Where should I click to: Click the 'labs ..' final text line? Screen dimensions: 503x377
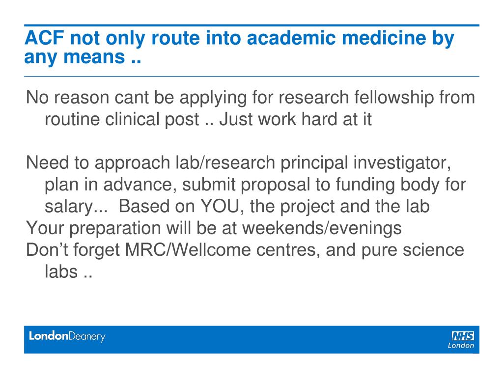69,272
